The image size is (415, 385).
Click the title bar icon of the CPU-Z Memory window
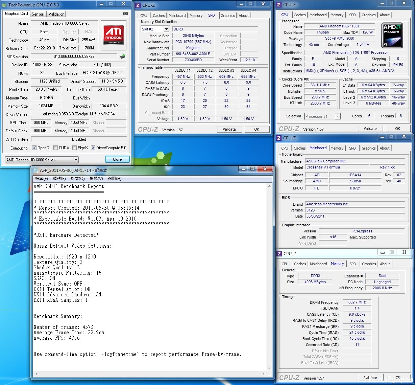click(x=279, y=254)
